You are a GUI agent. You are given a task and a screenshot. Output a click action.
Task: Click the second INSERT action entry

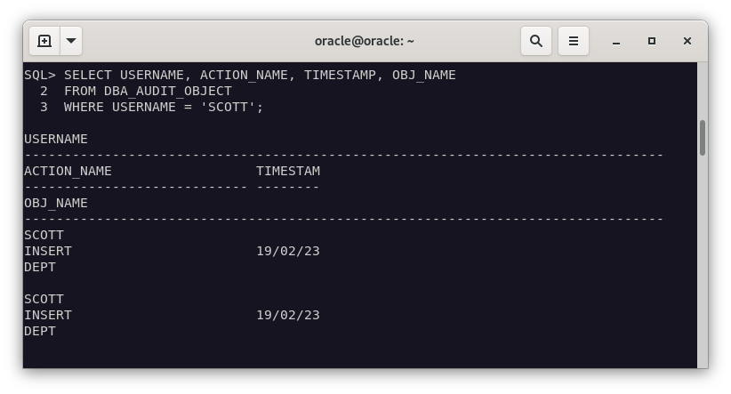click(x=48, y=315)
